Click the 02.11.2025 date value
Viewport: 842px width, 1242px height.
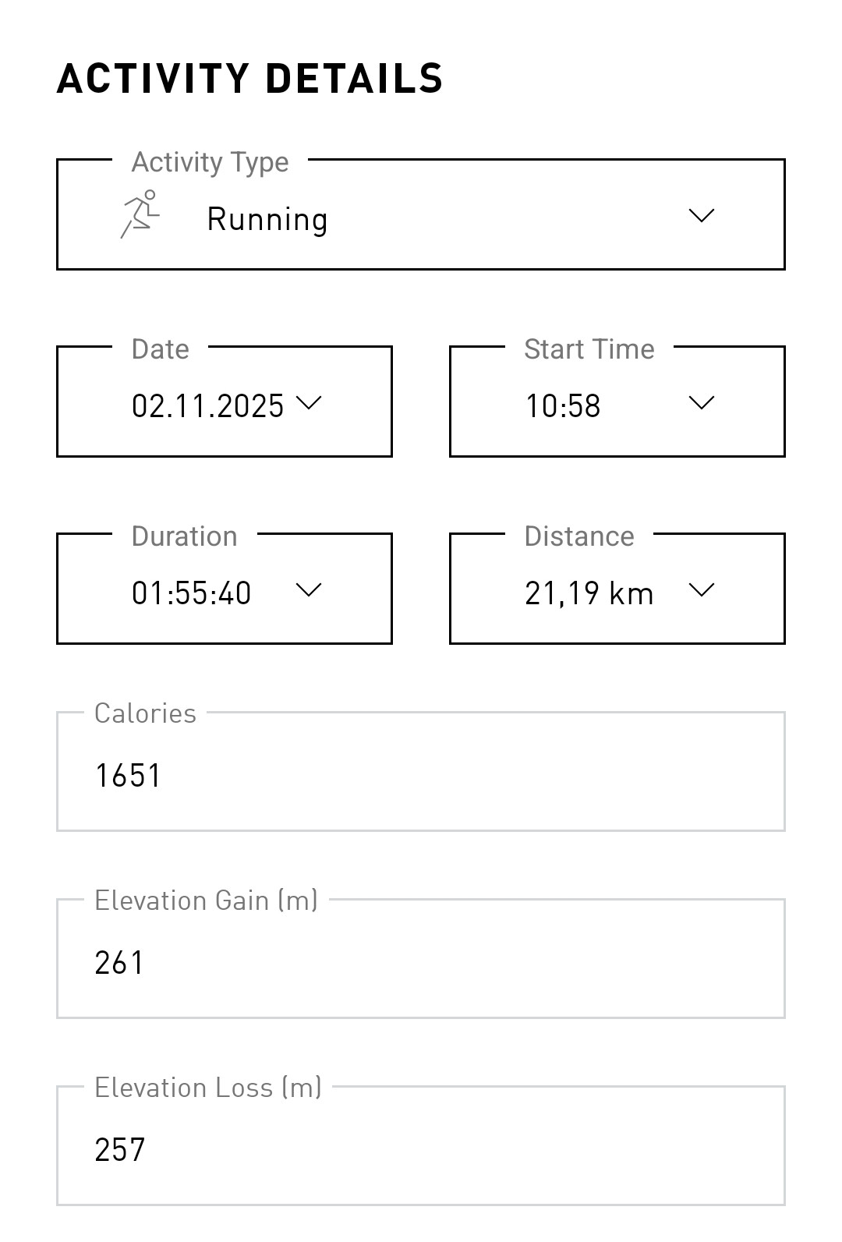click(x=207, y=406)
